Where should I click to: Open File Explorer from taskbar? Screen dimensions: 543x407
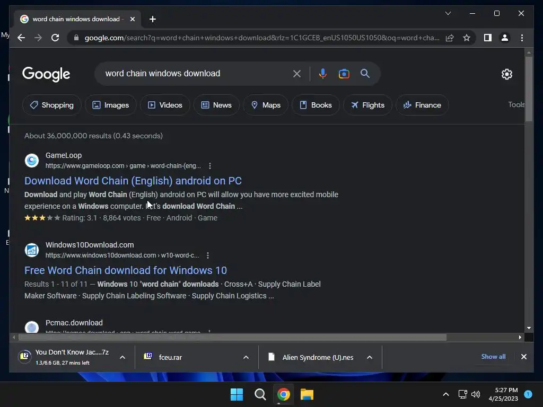(307, 394)
